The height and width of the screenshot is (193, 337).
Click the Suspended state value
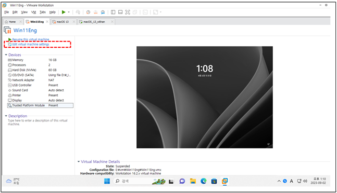123,166
